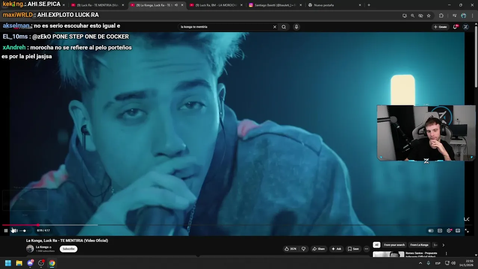Open the Chrome extensions puzzle icon
This screenshot has height=269, width=478.
pyautogui.click(x=441, y=16)
